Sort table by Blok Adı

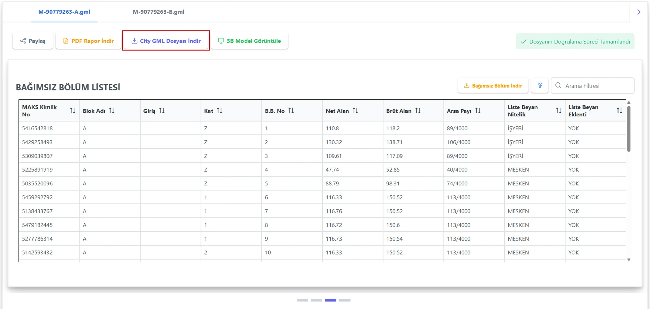pyautogui.click(x=112, y=111)
